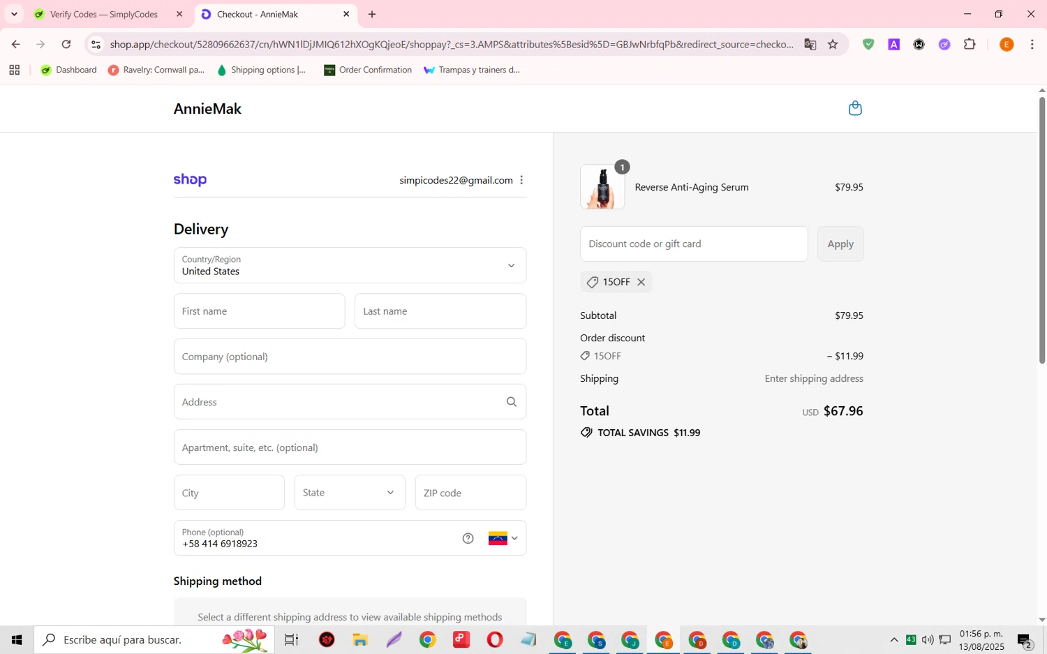Focus the First name field
This screenshot has width=1047, height=654.
pos(259,311)
